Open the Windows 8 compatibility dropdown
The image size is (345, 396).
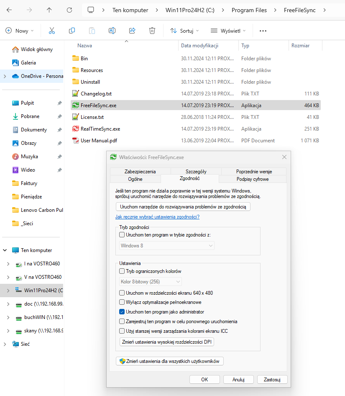(x=166, y=245)
